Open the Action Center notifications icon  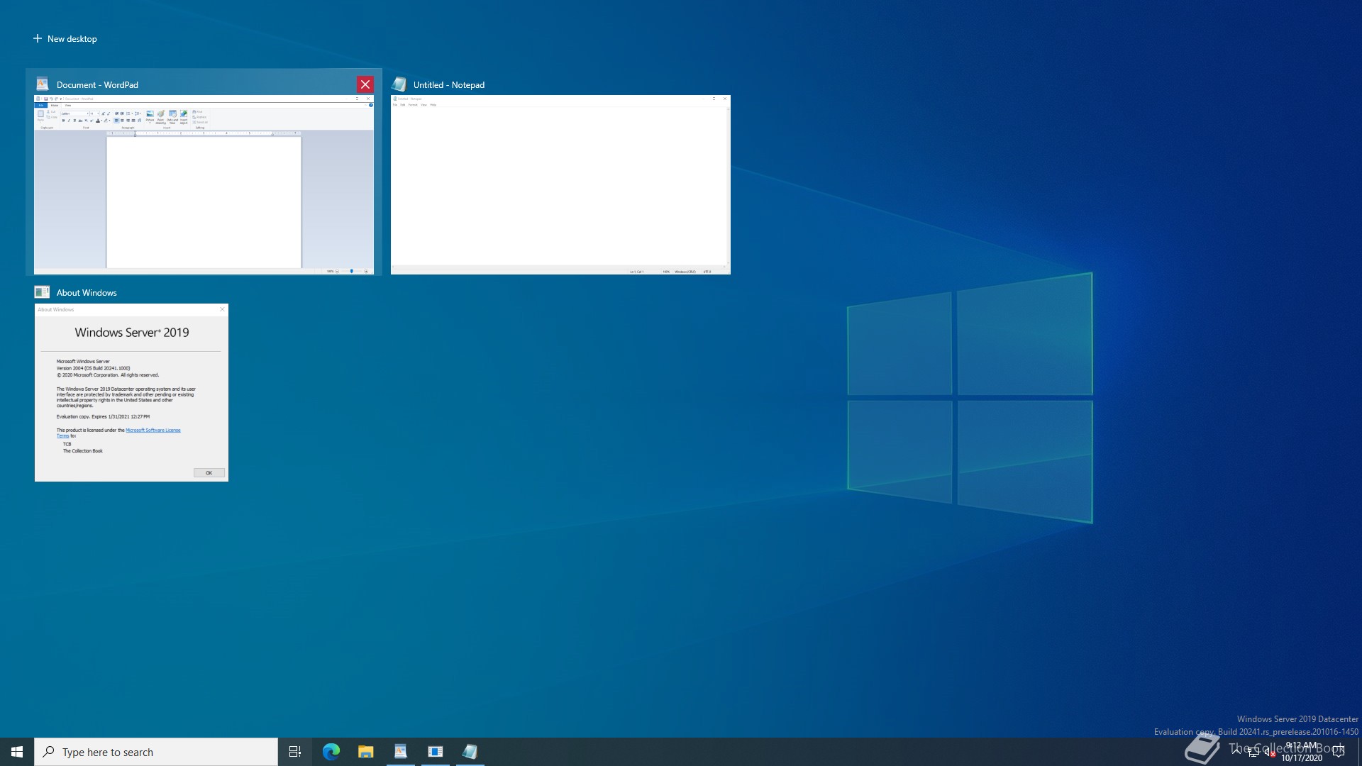click(1339, 752)
